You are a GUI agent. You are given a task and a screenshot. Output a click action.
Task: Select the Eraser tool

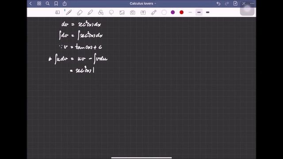pyautogui.click(x=80, y=12)
